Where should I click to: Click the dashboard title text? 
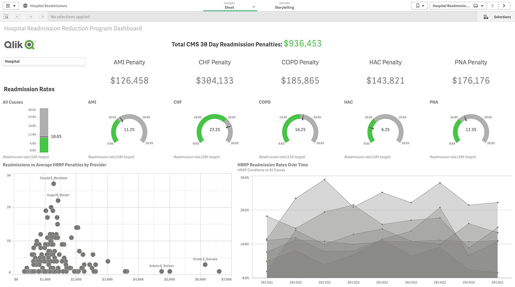click(x=73, y=28)
